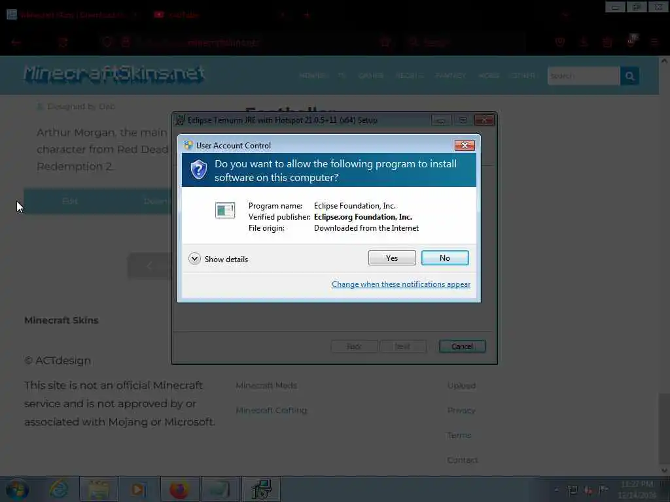Open the MOBS category in site navigation
Viewport: 670px width, 502px height.
[489, 76]
